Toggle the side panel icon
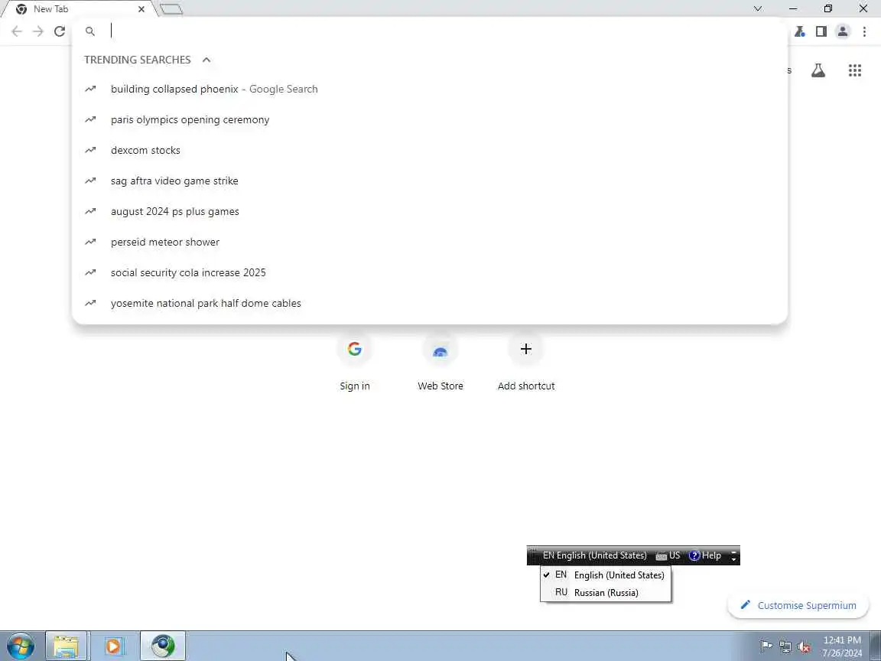Image resolution: width=881 pixels, height=661 pixels. coord(821,31)
